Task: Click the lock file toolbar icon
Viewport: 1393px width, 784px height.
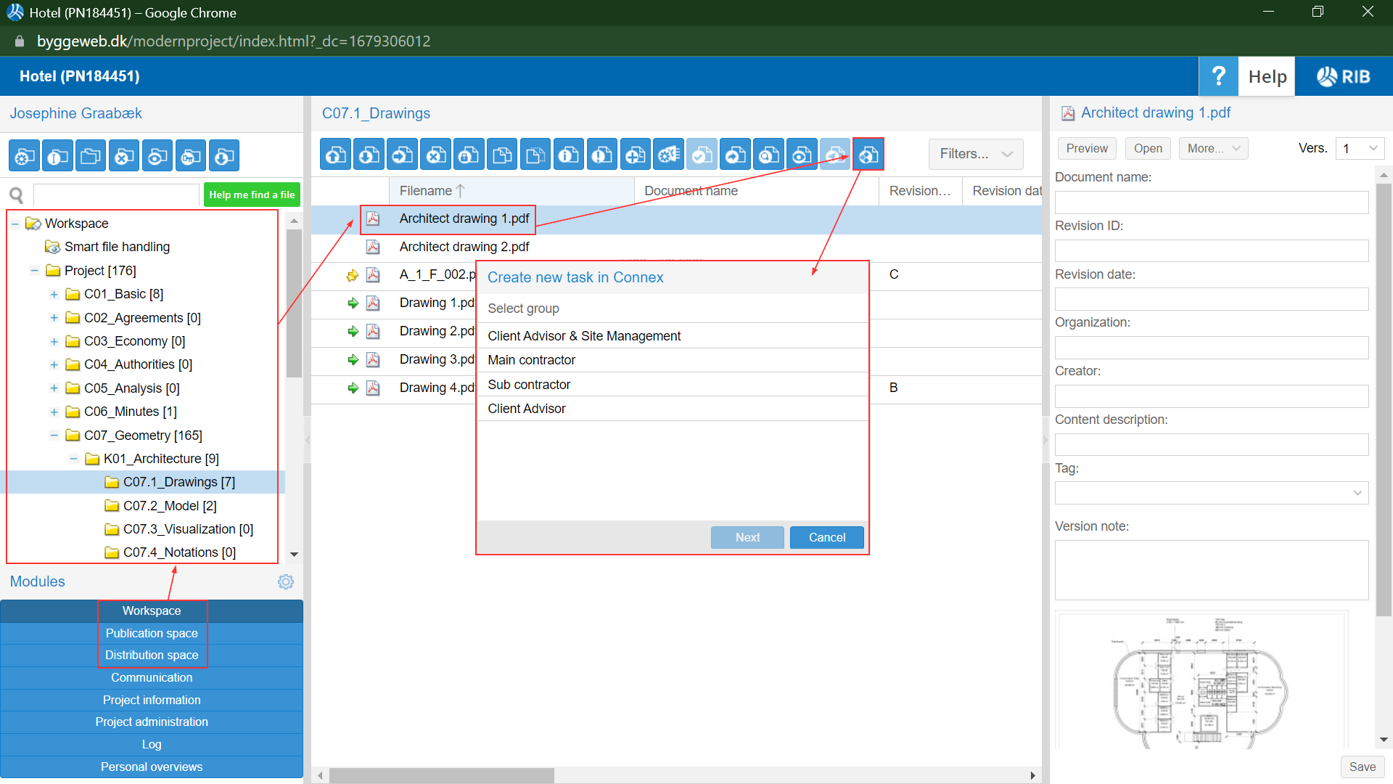Action: 469,155
